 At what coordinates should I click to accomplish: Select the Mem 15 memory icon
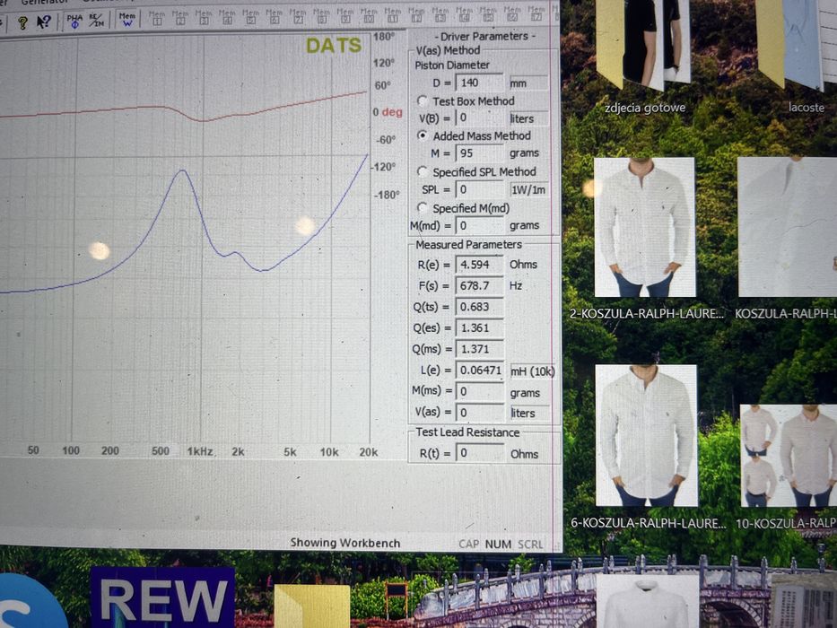coord(488,13)
